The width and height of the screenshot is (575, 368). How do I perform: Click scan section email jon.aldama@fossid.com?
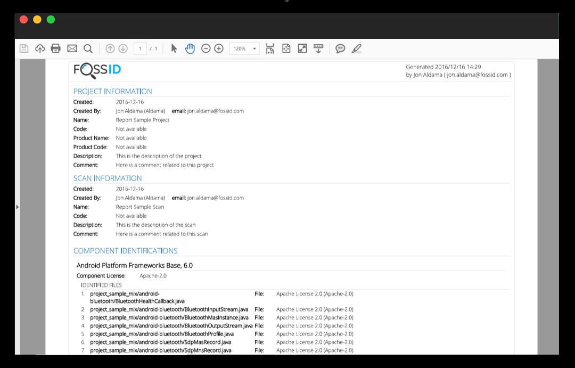click(x=216, y=198)
